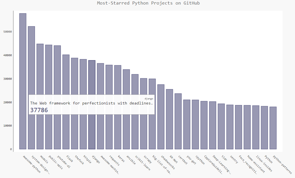Select the python-patterns bar
The height and width of the screenshot is (178, 295).
point(273,128)
